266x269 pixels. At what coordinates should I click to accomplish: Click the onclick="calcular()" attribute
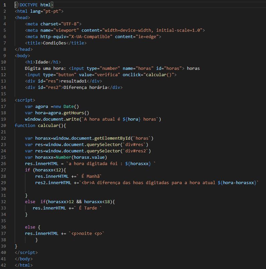pyautogui.click(x=148, y=75)
